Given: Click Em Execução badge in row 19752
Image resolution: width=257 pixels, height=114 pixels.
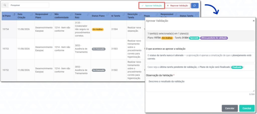Looking at the screenshot, I should (98, 70).
